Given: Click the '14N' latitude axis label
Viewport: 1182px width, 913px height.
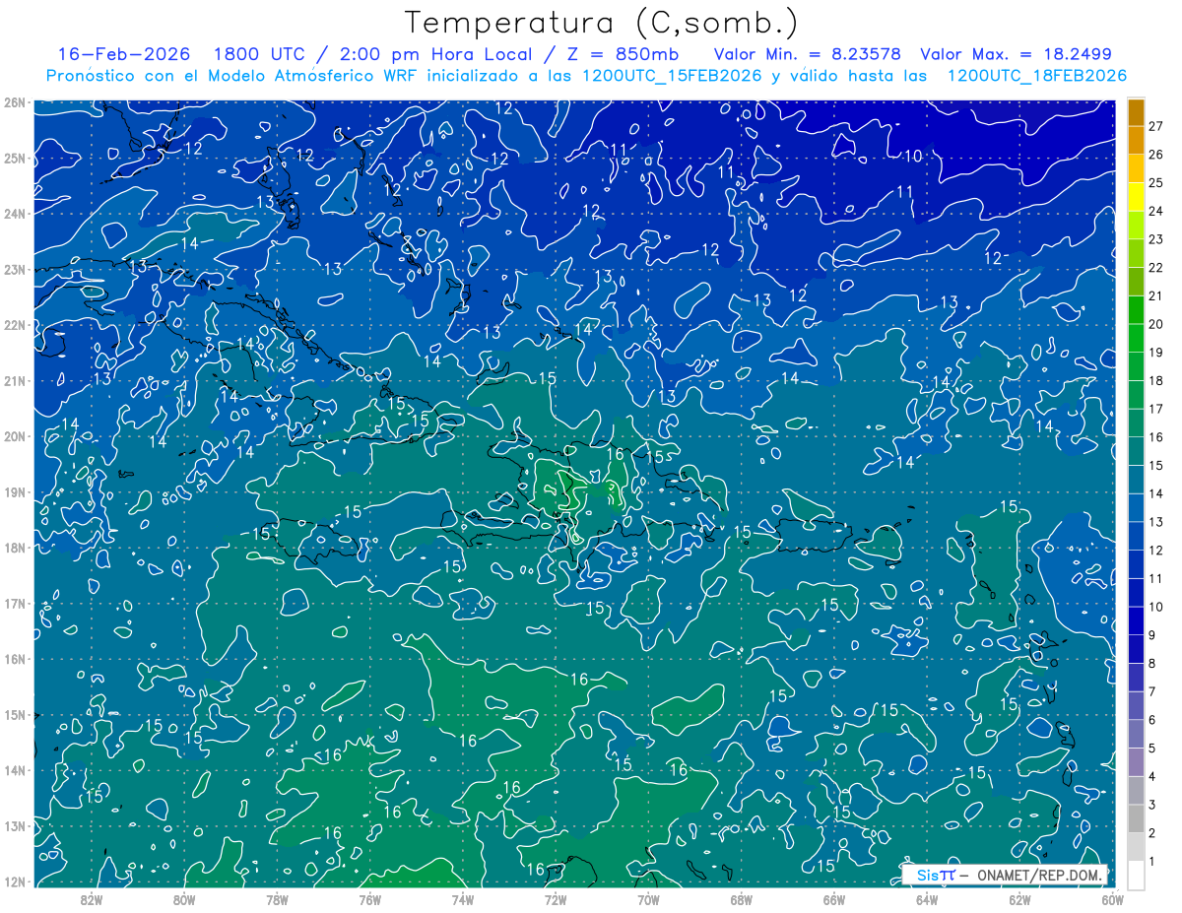Looking at the screenshot, I should pyautogui.click(x=14, y=770).
